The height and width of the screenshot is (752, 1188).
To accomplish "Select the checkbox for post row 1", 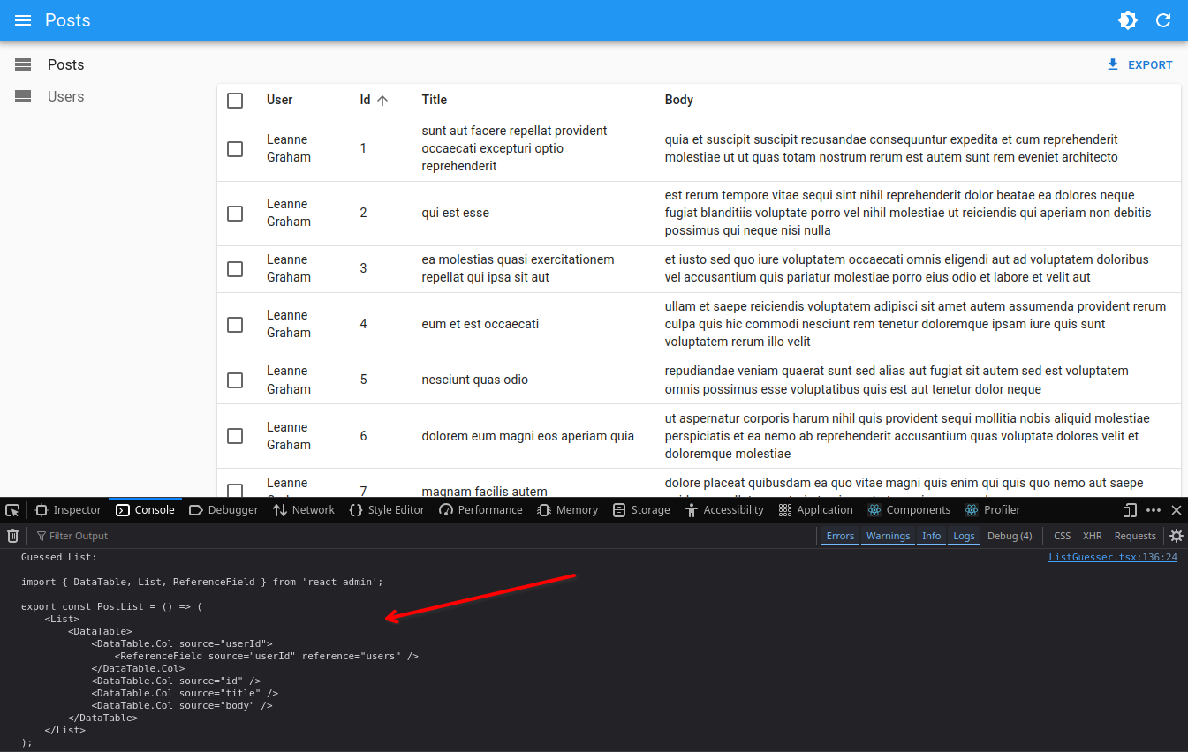I will (235, 149).
